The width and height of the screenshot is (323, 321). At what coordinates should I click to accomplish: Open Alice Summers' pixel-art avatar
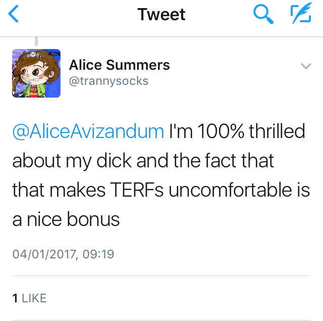pos(36,73)
